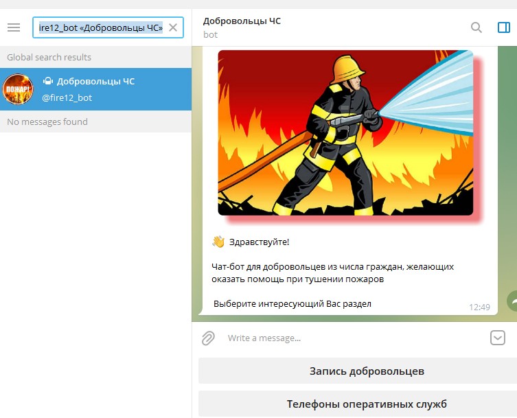The image size is (517, 418).
Task: Open search within chat via magnifier icon
Action: point(476,27)
